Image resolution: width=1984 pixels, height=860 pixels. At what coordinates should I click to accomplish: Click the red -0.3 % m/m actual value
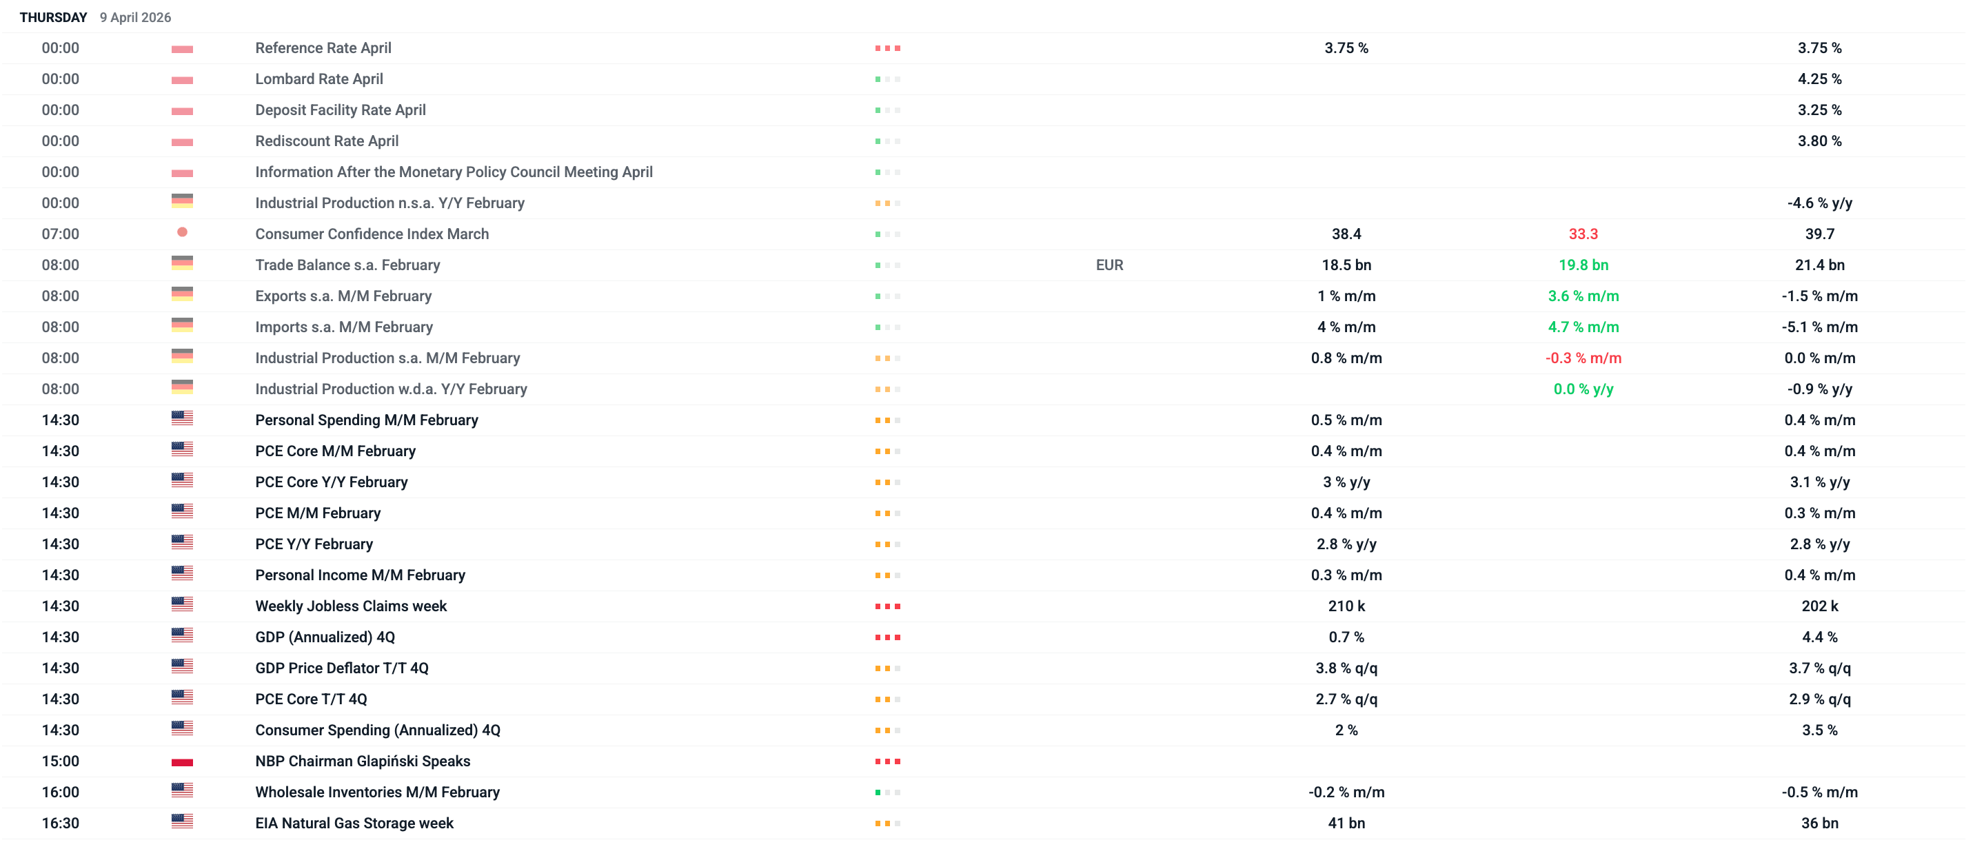click(1583, 359)
